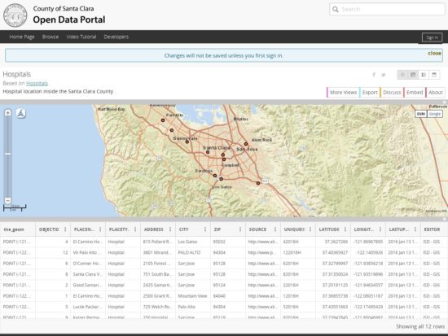
Task: Zoom out on the map with minus button
Action: coord(7,200)
